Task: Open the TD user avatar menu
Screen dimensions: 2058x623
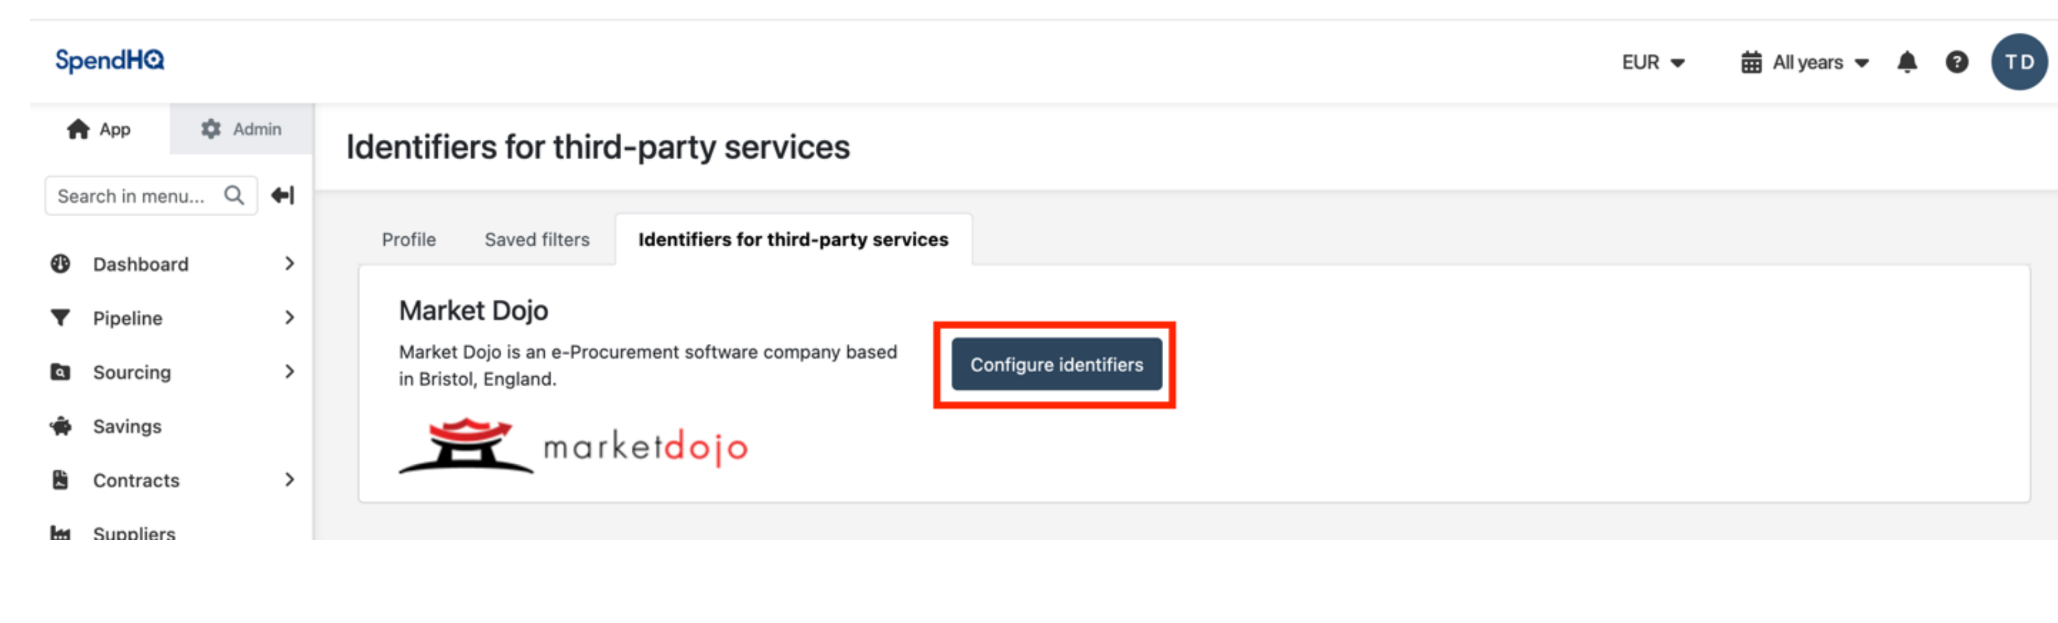Action: tap(2019, 62)
